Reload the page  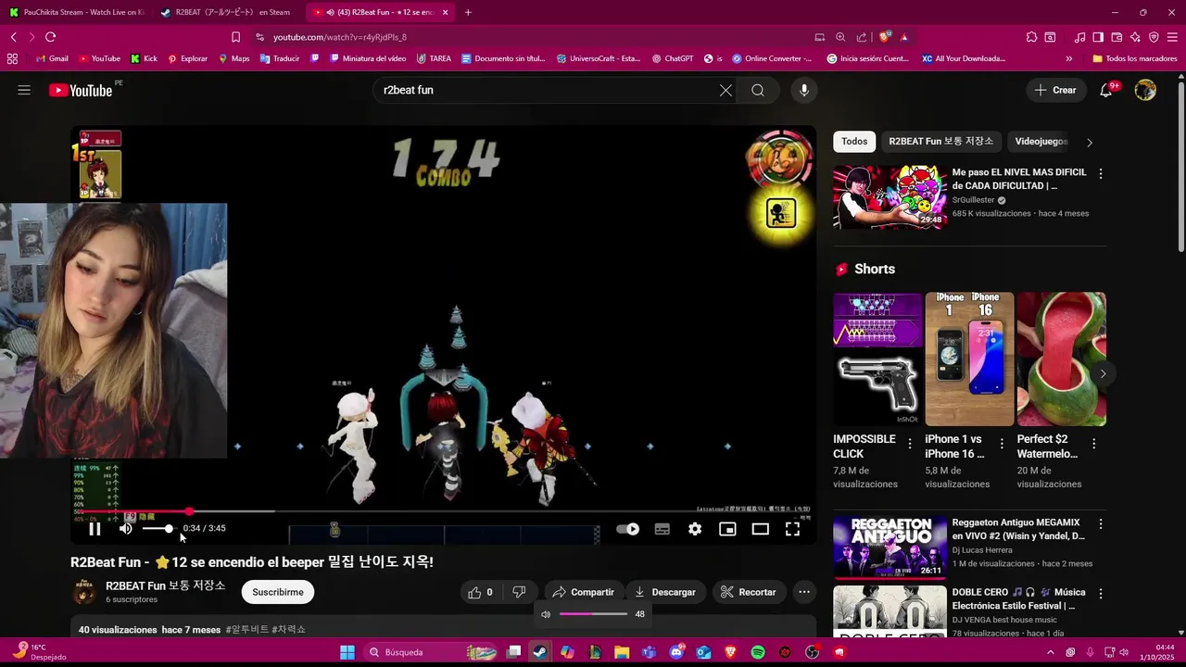point(50,37)
